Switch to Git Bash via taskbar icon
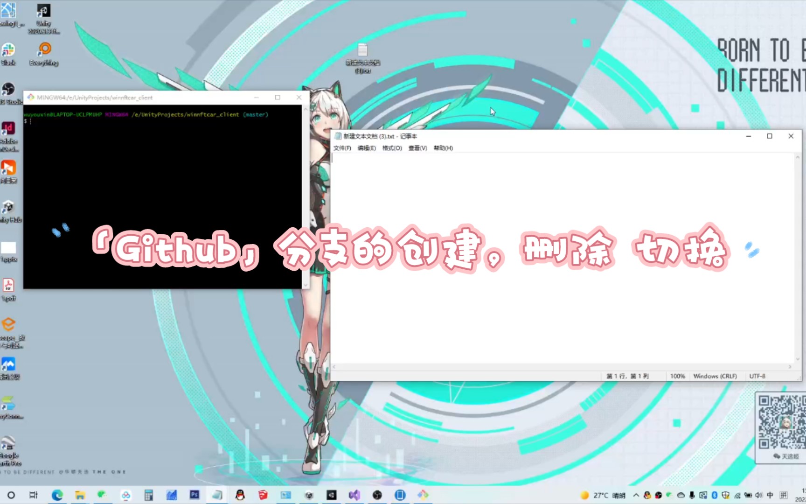The image size is (806, 504). pyautogui.click(x=423, y=495)
